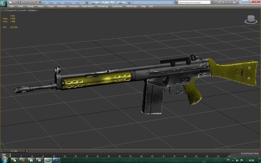Click the first taskbar icon after Start
This screenshot has width=261, height=163.
tap(15, 160)
